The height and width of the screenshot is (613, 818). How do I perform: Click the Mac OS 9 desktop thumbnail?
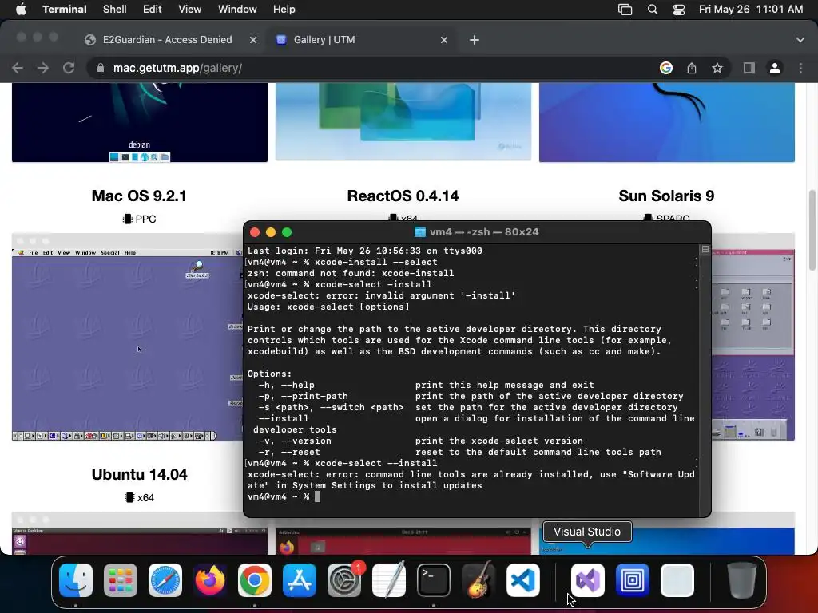point(127,338)
